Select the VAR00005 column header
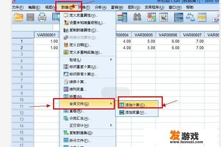Screen dimensions: 221x147 (x=144, y=35)
